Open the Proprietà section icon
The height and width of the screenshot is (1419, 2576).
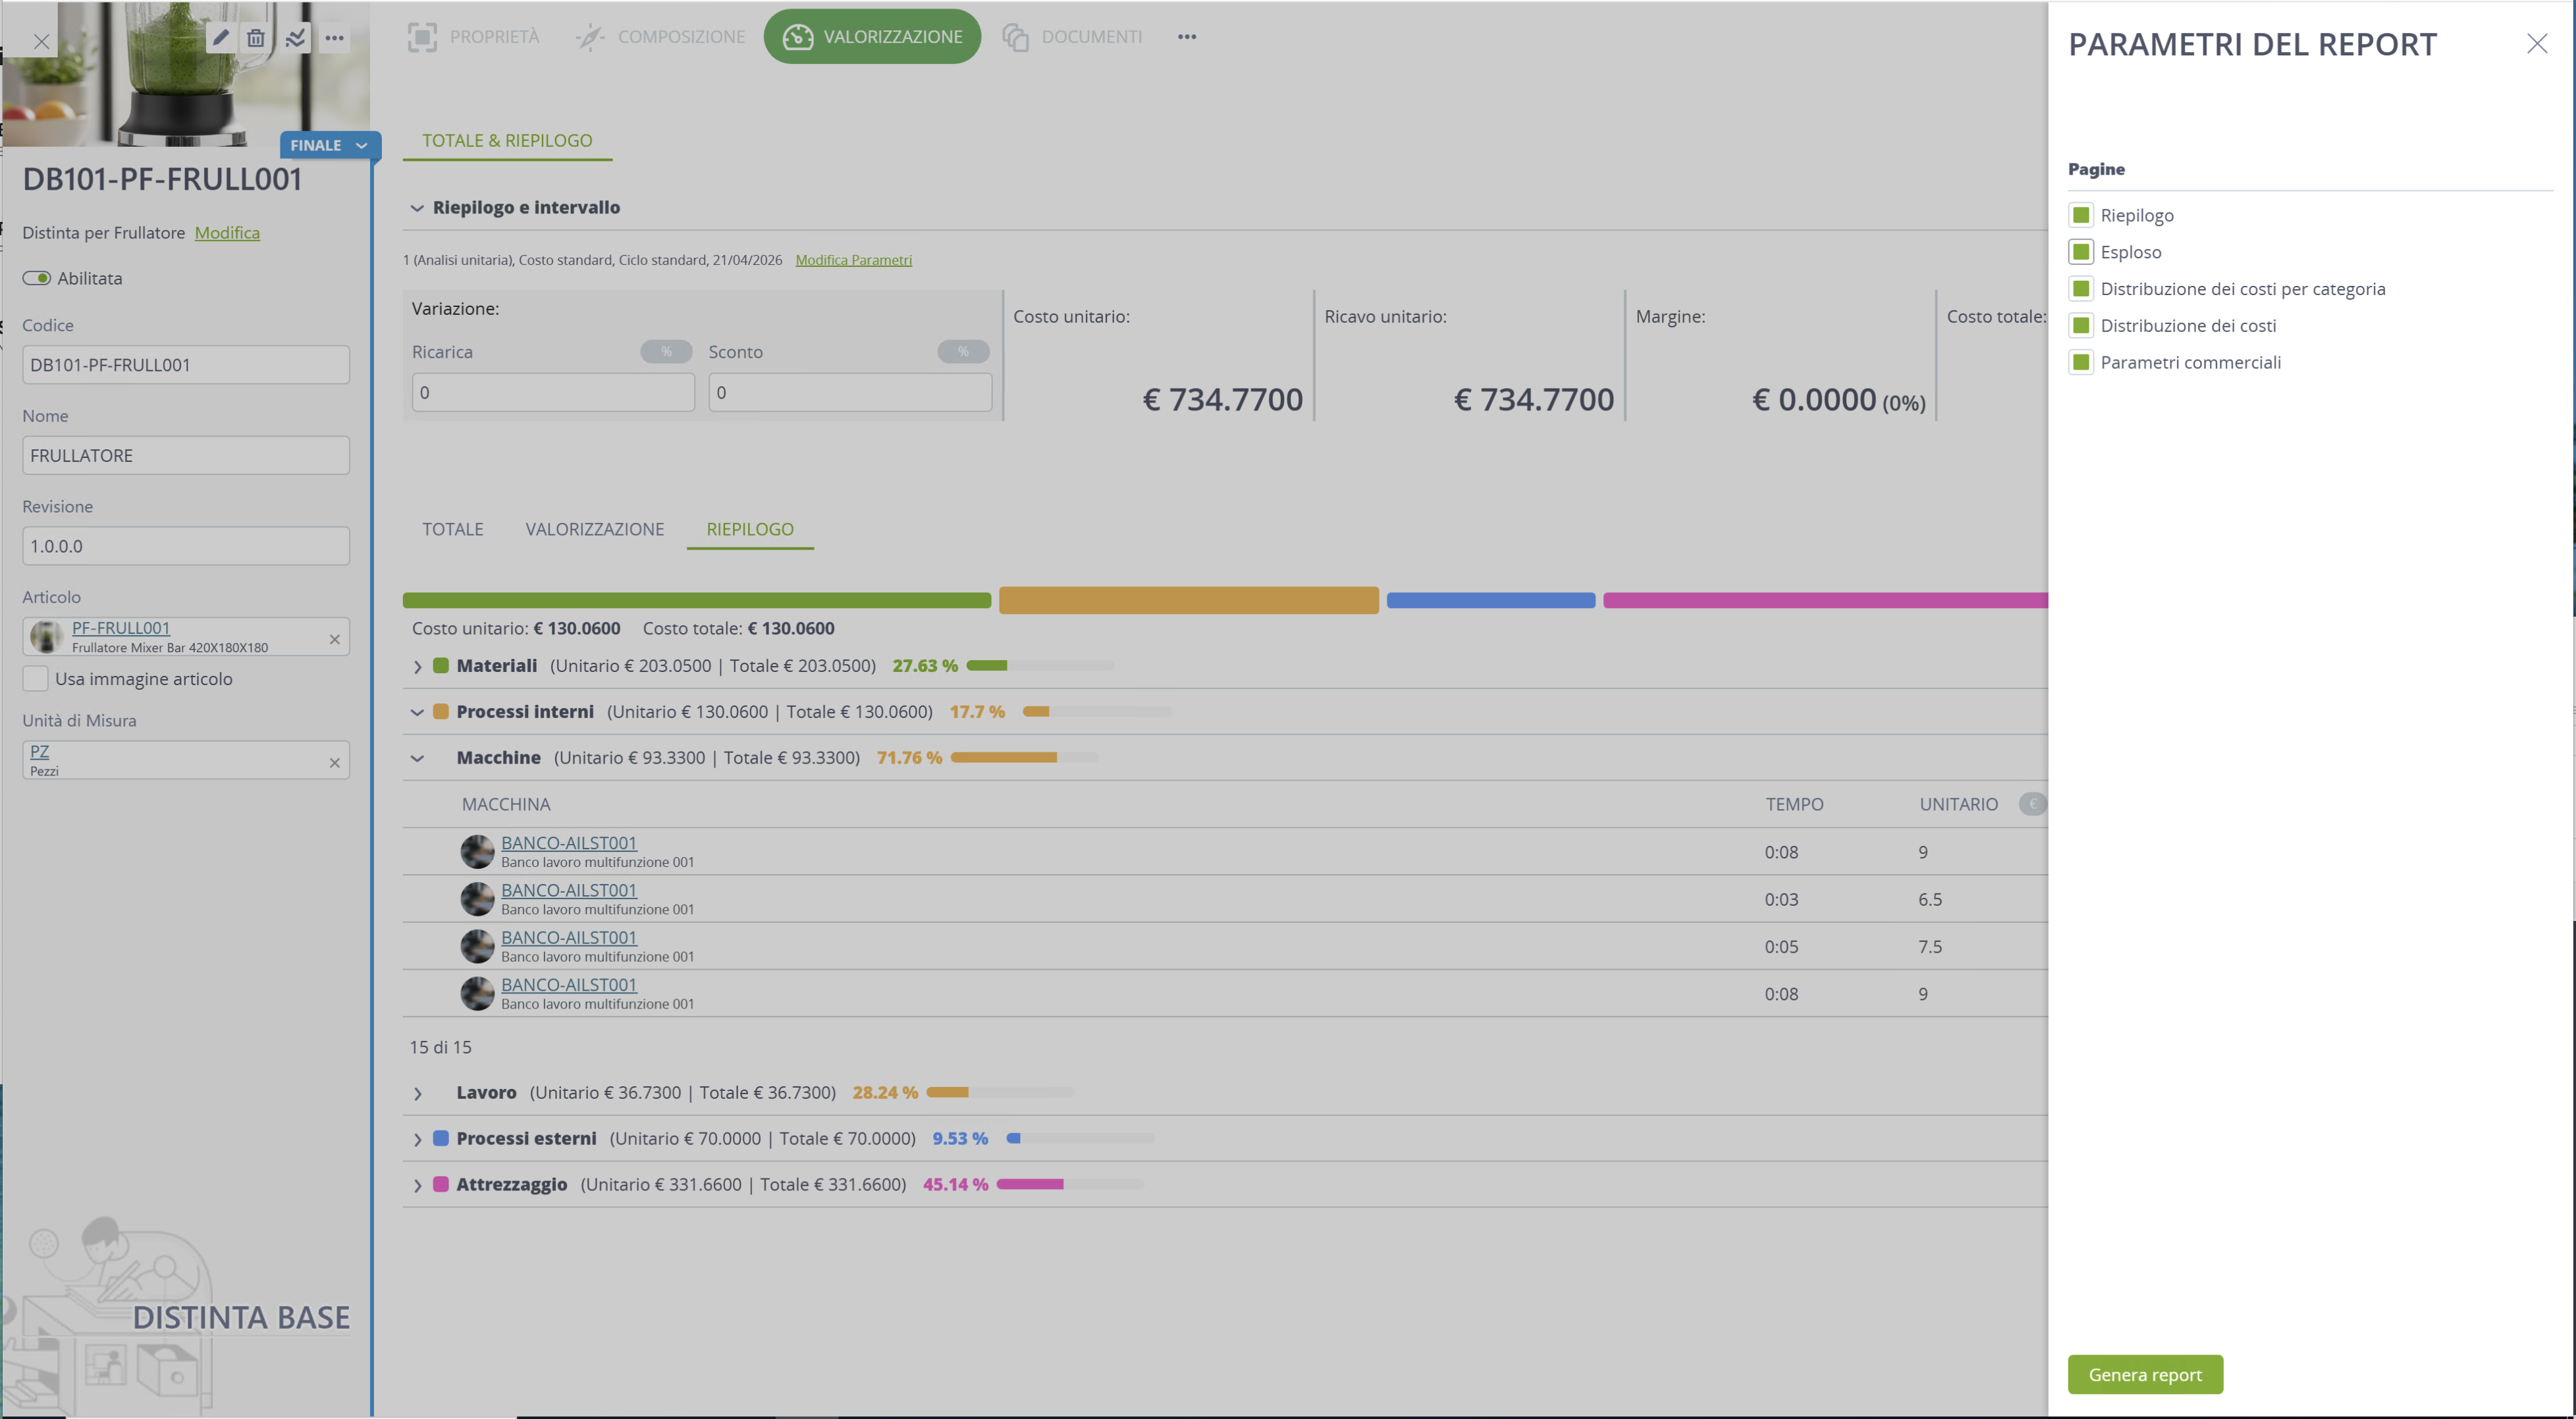(x=422, y=37)
